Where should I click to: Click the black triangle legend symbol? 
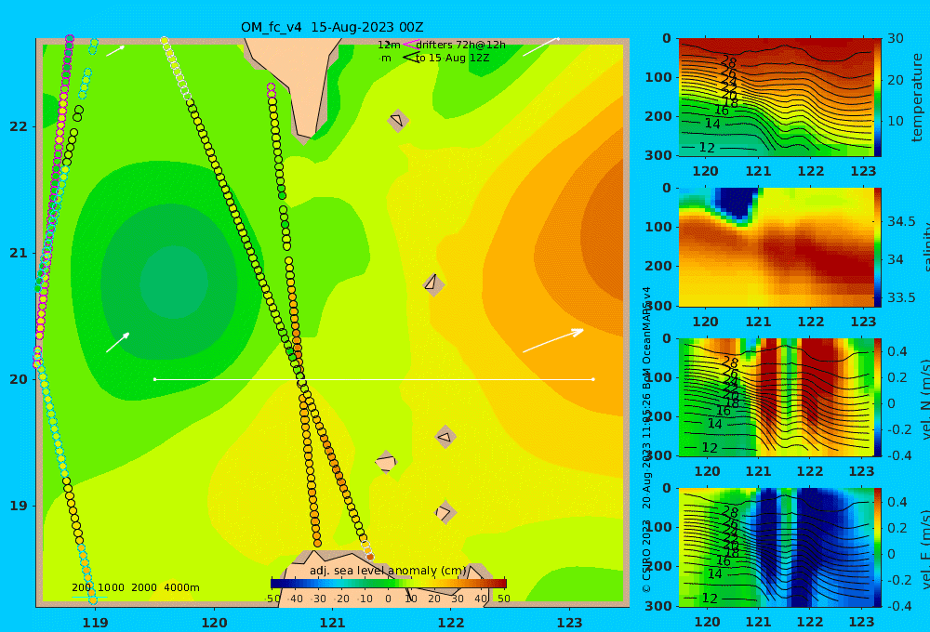(410, 58)
